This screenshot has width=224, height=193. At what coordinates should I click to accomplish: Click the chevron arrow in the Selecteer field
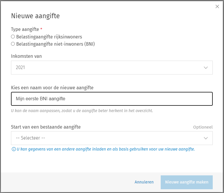coord(206,138)
